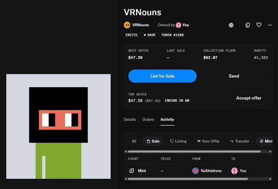Click right arrow of filter scrollbar
Viewport: 278px width, 189px height.
(x=270, y=151)
